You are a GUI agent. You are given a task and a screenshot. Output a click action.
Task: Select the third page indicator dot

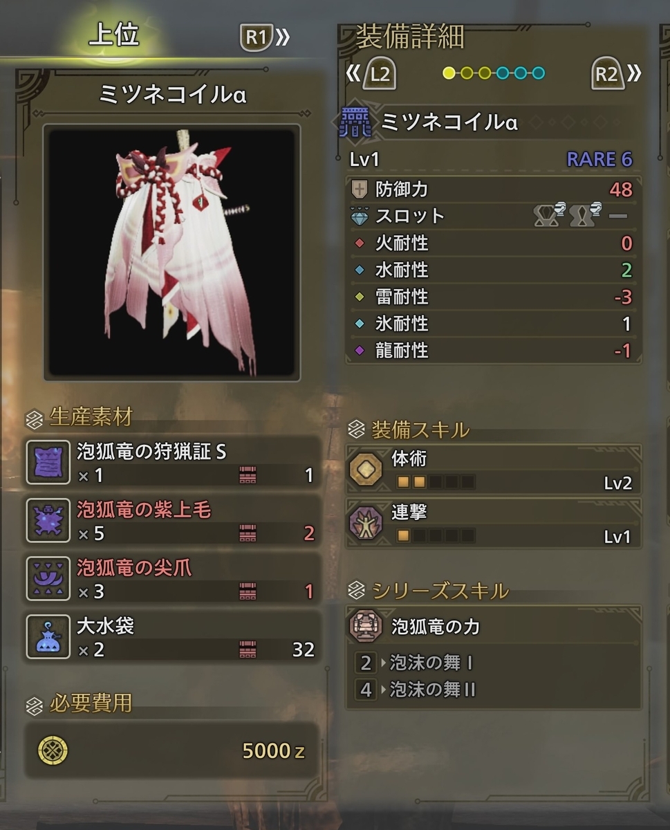tap(485, 73)
